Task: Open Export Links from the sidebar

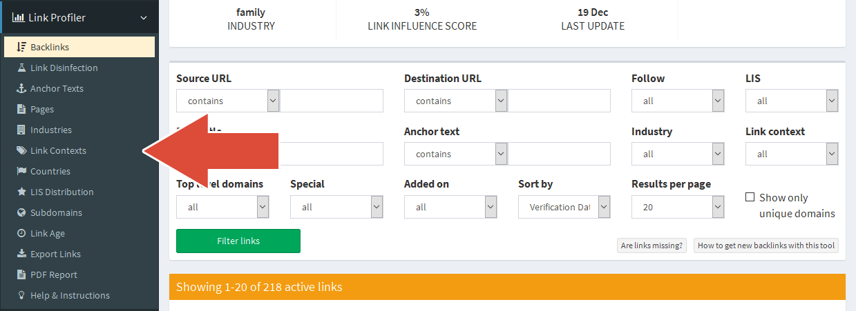Action: click(79, 254)
